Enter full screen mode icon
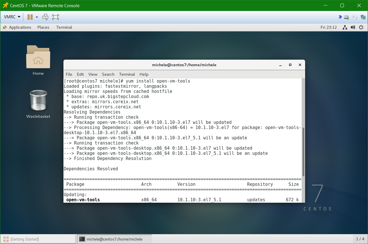368x244 pixels. [x=55, y=17]
